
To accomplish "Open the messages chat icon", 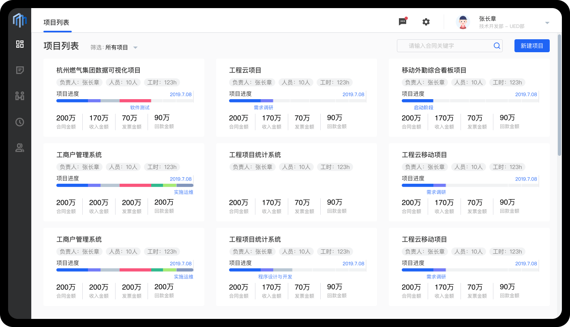I will [x=403, y=21].
